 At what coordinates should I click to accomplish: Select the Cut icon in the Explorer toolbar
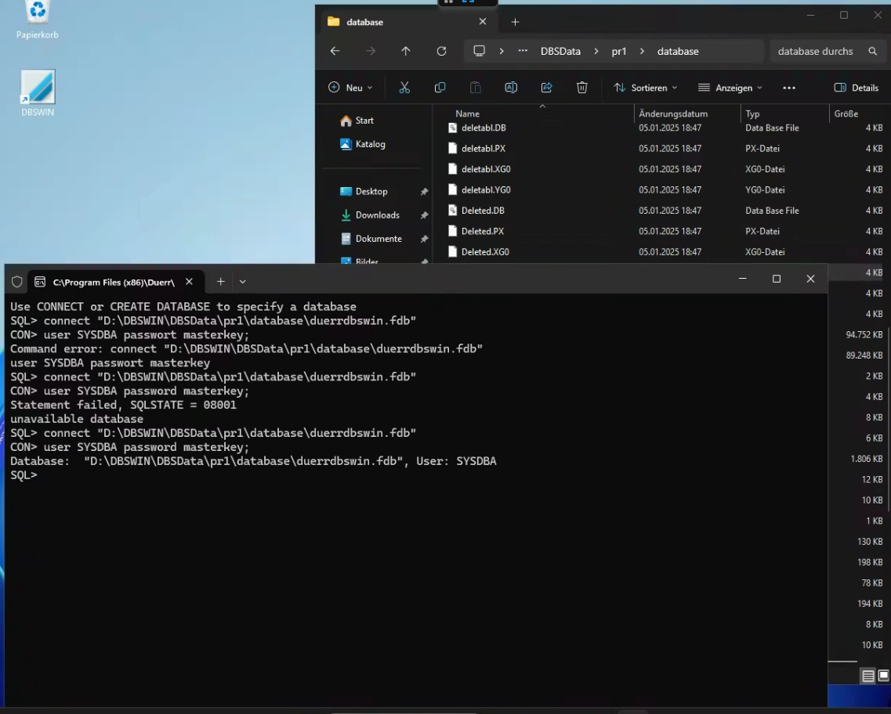coord(404,87)
